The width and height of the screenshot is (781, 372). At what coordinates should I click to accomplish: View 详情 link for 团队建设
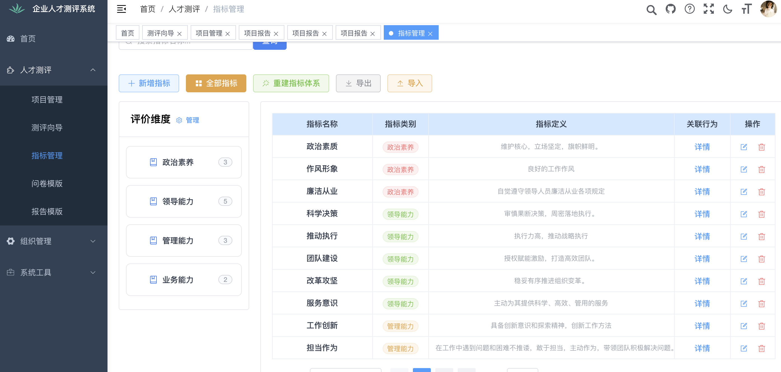coord(702,259)
